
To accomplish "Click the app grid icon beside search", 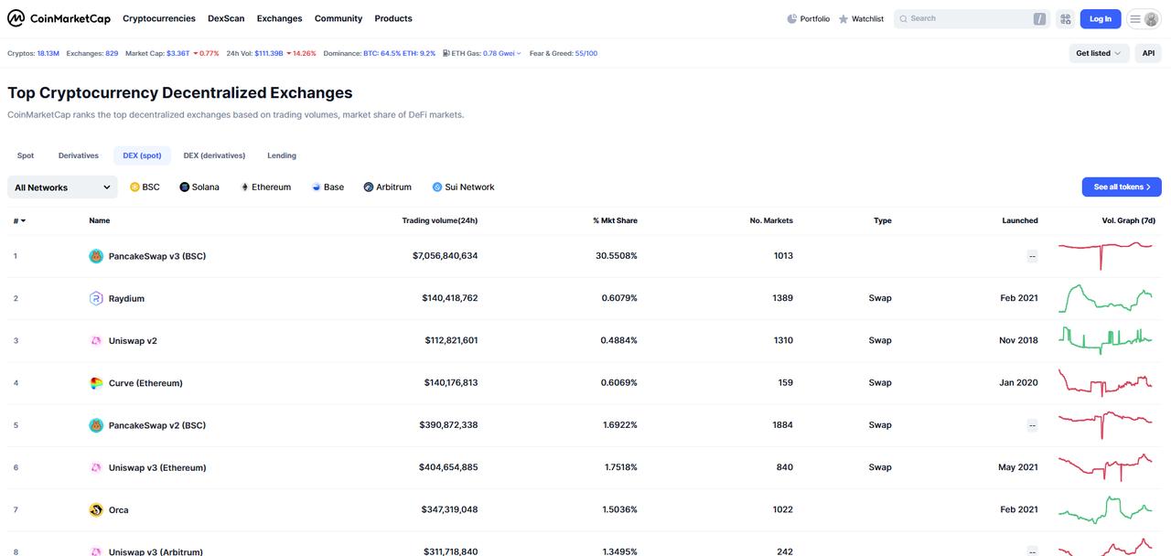I will point(1066,18).
